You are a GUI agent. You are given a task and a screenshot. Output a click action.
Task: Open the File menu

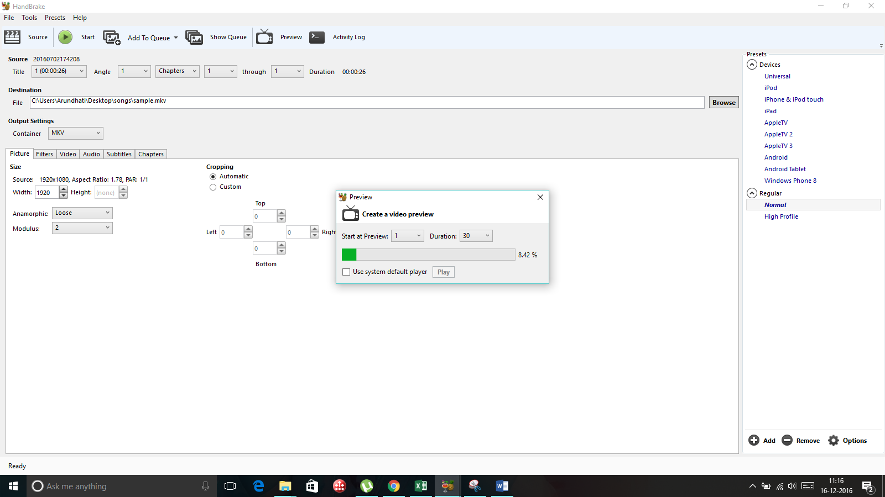click(x=9, y=18)
